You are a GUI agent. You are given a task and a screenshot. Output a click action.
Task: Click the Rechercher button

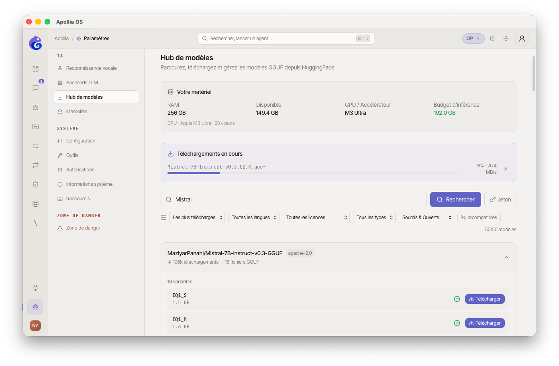(x=455, y=199)
